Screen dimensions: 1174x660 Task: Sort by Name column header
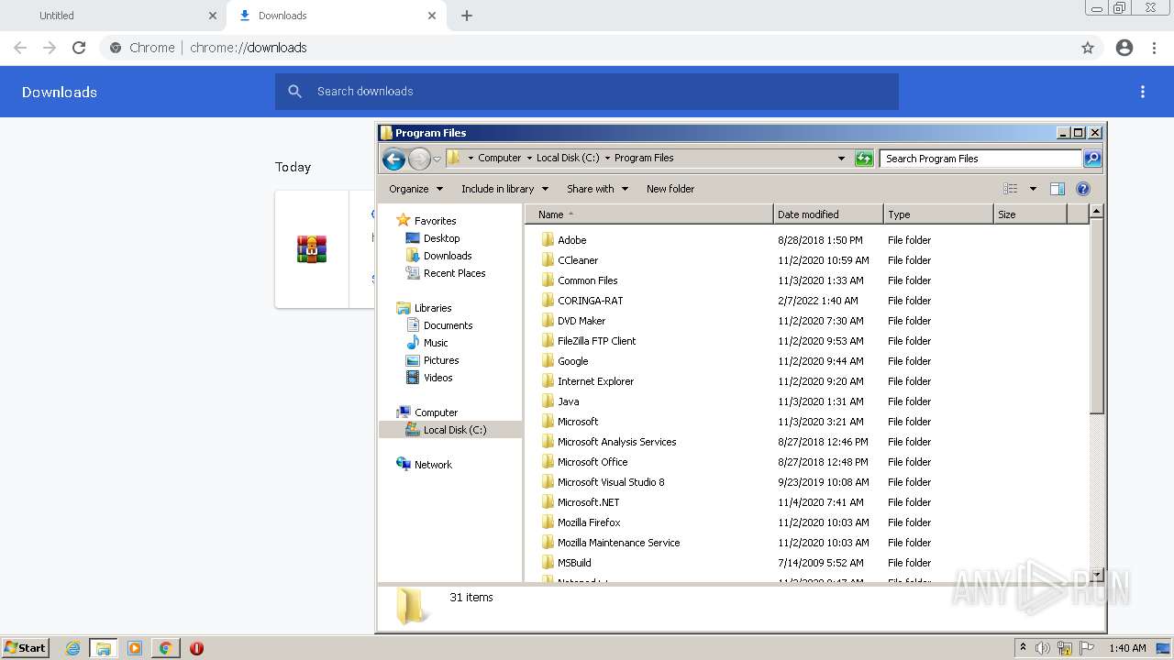649,214
